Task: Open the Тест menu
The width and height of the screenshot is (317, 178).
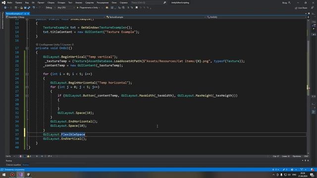Action: coord(70,2)
